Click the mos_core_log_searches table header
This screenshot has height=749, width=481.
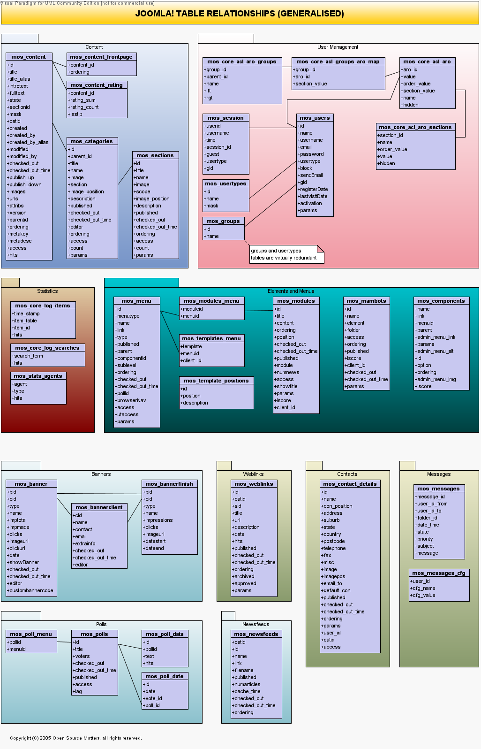click(47, 348)
